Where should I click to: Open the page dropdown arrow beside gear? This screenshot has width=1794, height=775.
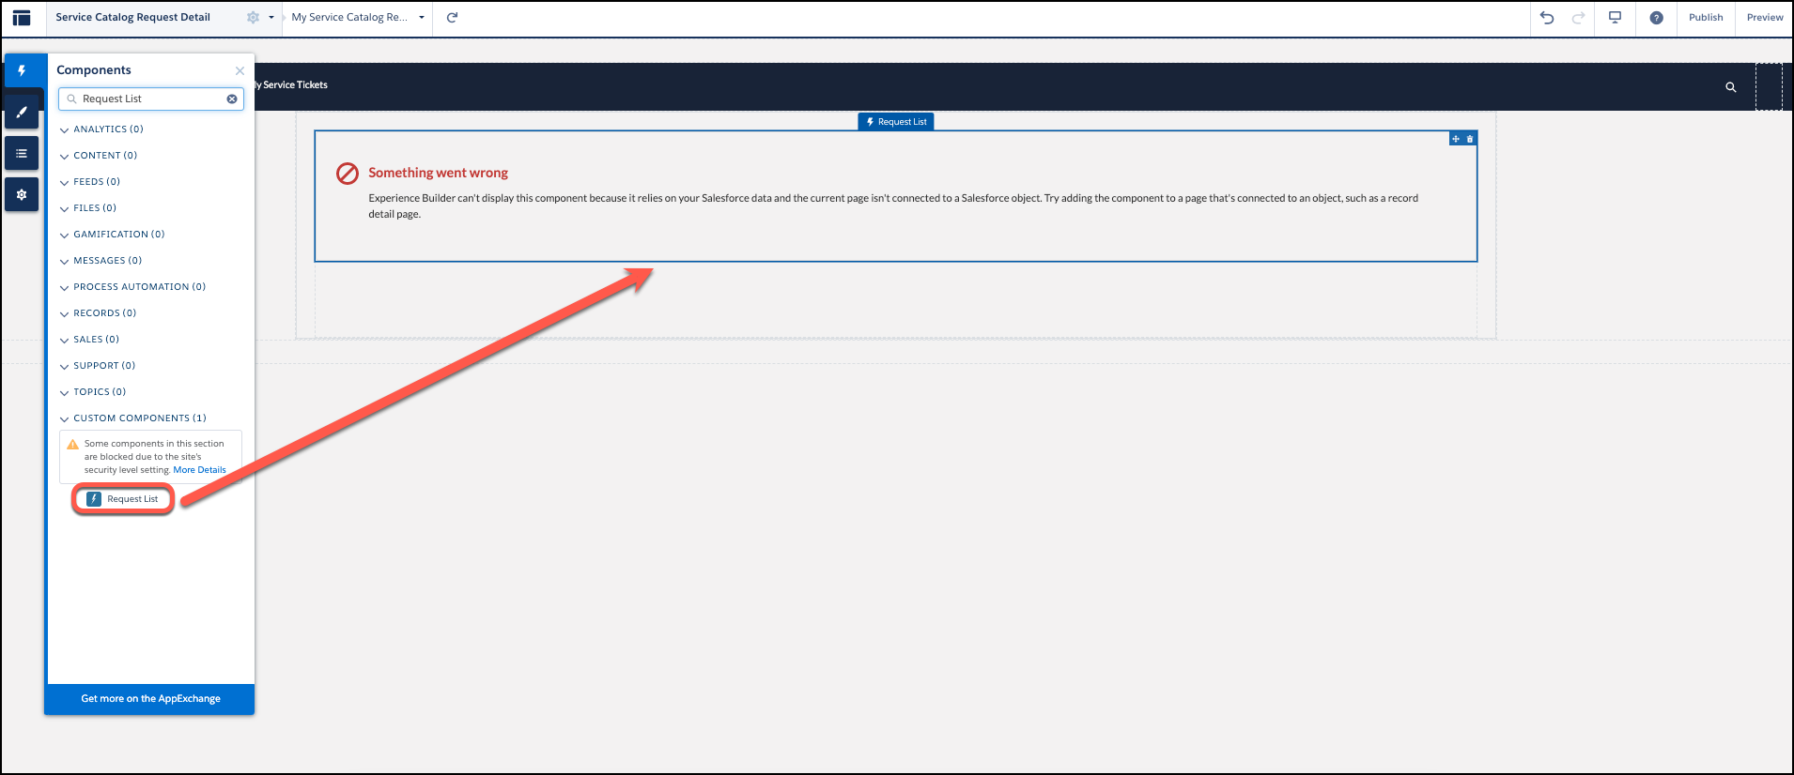(271, 18)
